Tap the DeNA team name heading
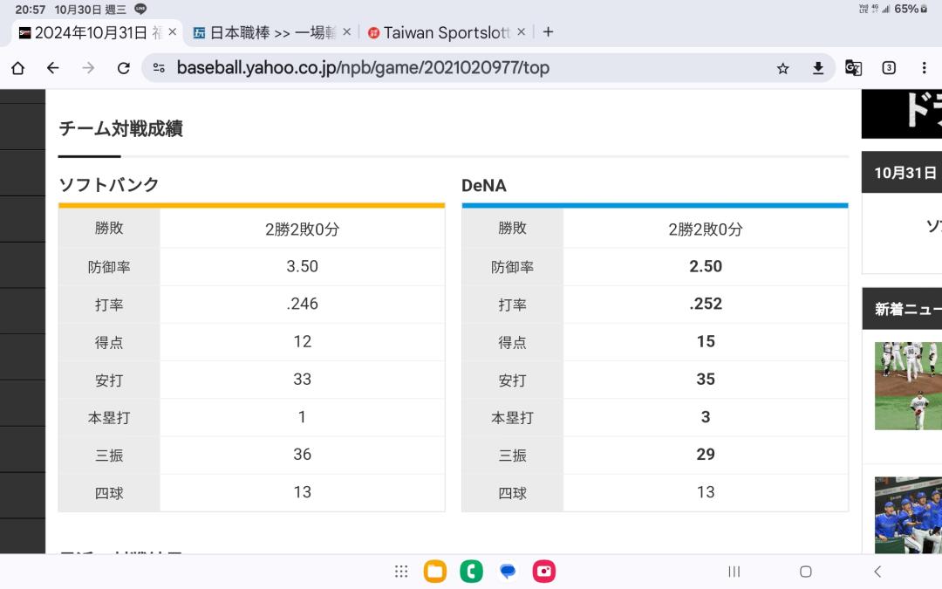 [484, 186]
